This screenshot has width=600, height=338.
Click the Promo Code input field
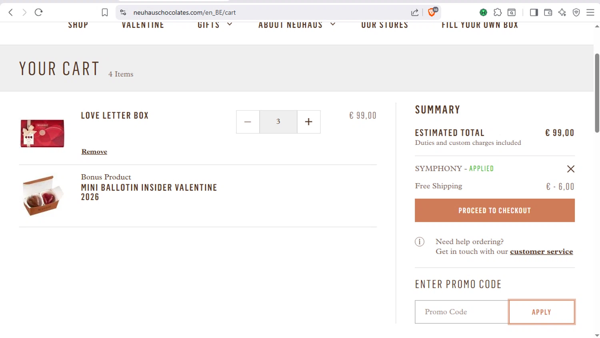click(x=462, y=312)
